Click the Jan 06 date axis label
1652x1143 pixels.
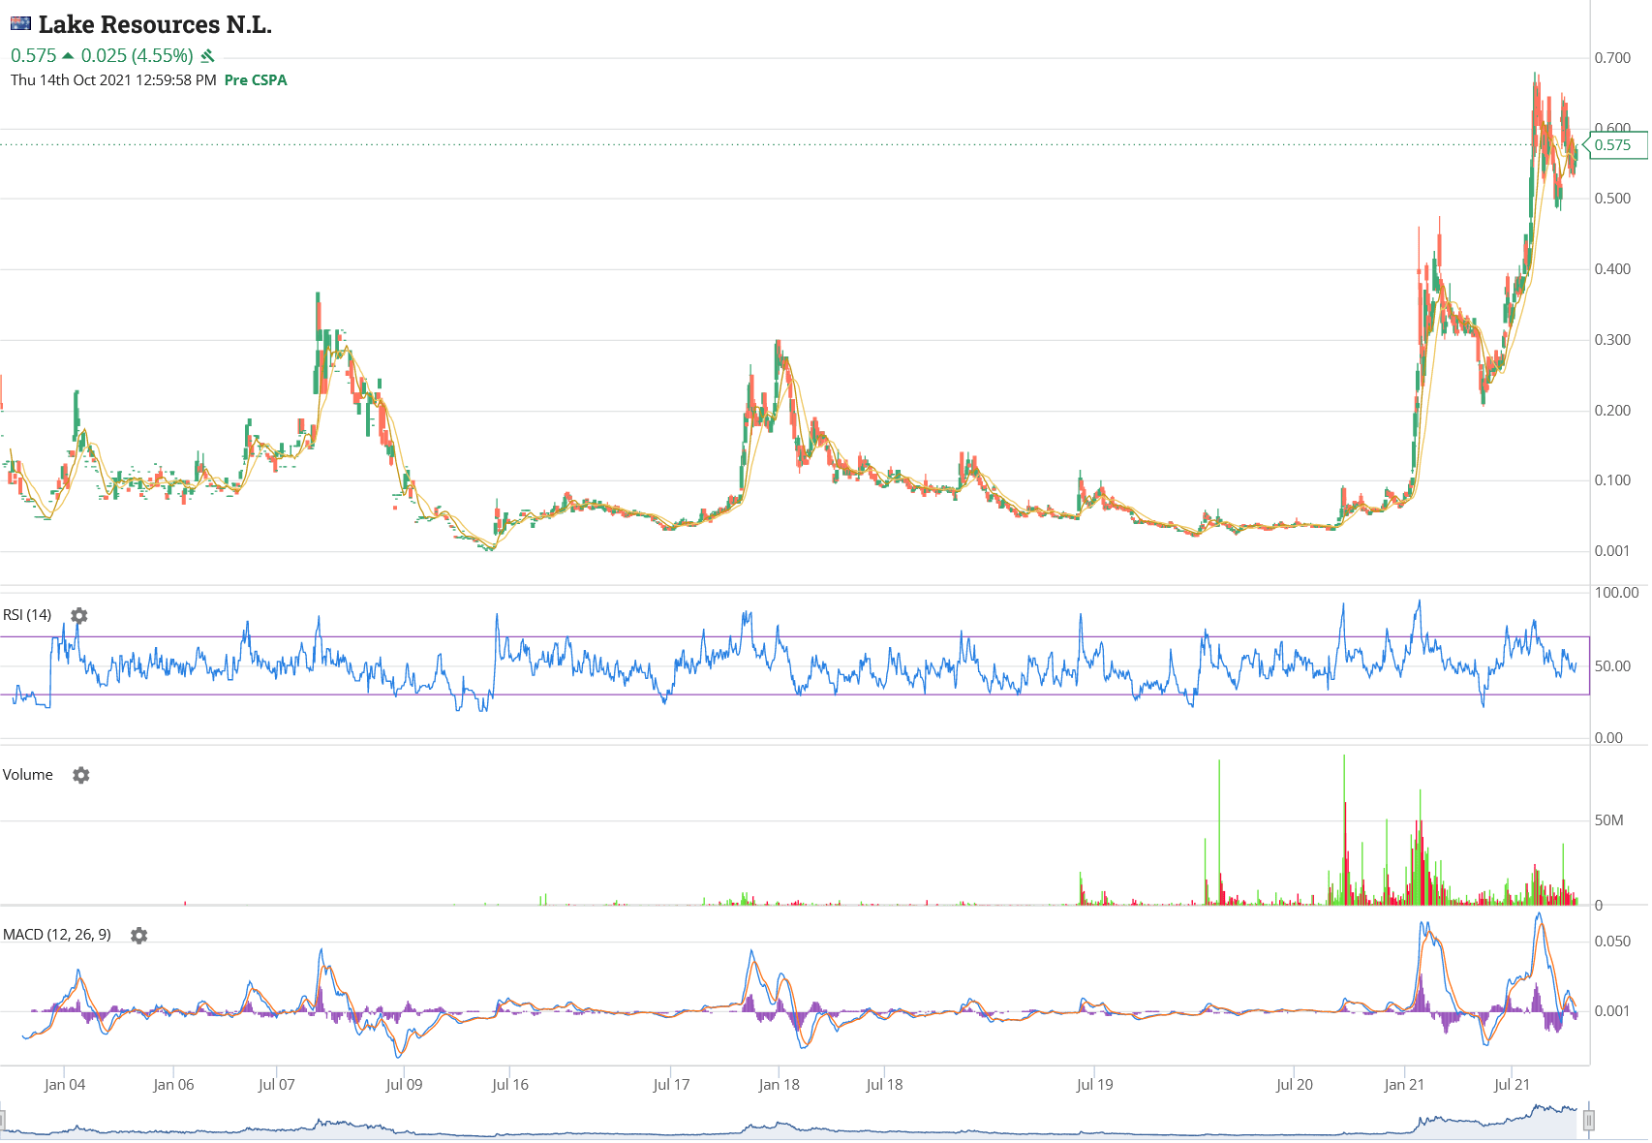[173, 1085]
